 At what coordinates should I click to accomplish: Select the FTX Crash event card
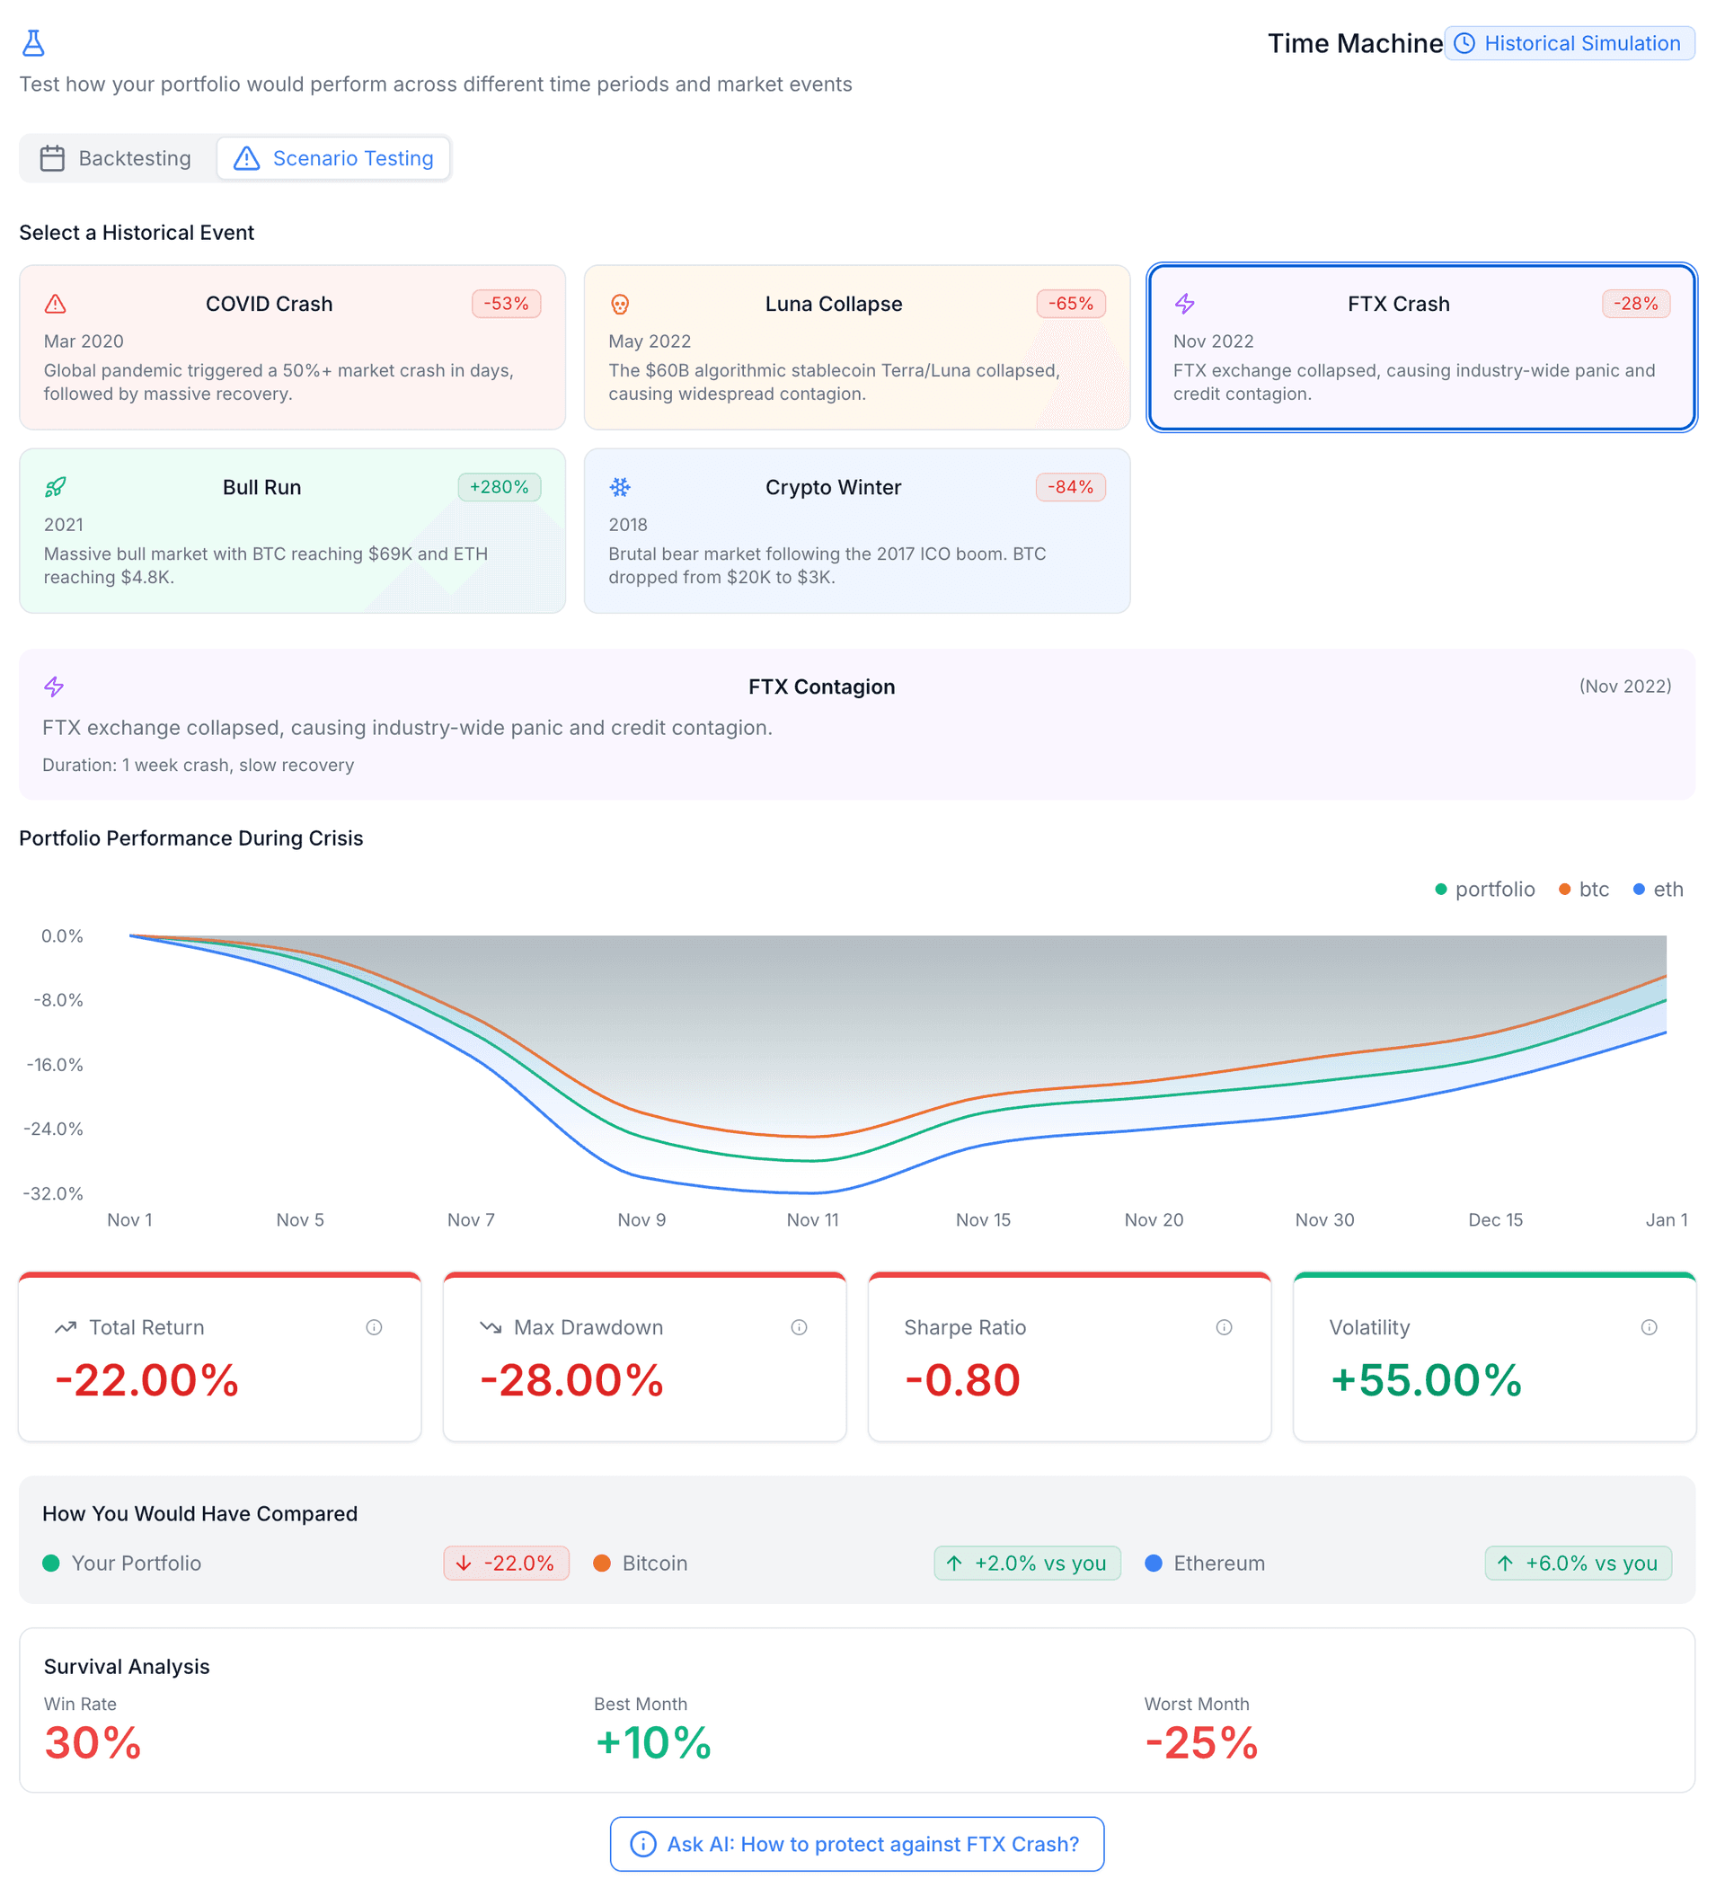point(1421,348)
